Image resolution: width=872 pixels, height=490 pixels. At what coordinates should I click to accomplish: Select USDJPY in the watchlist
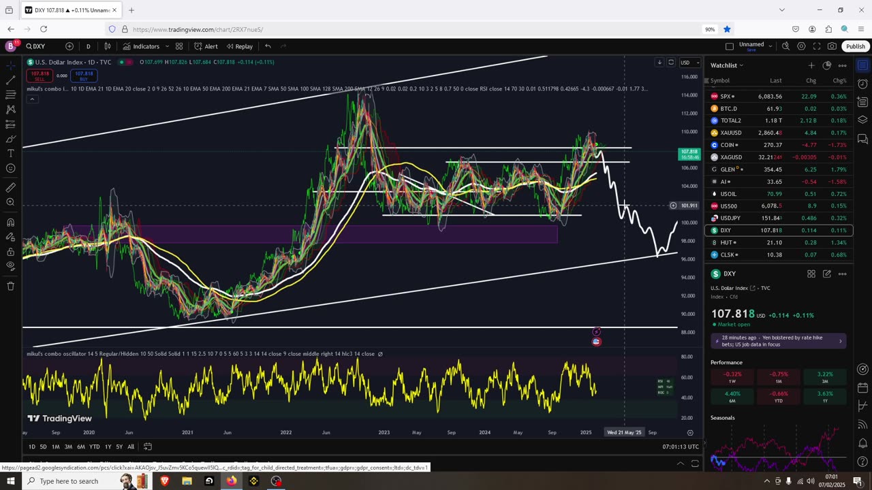click(780, 218)
